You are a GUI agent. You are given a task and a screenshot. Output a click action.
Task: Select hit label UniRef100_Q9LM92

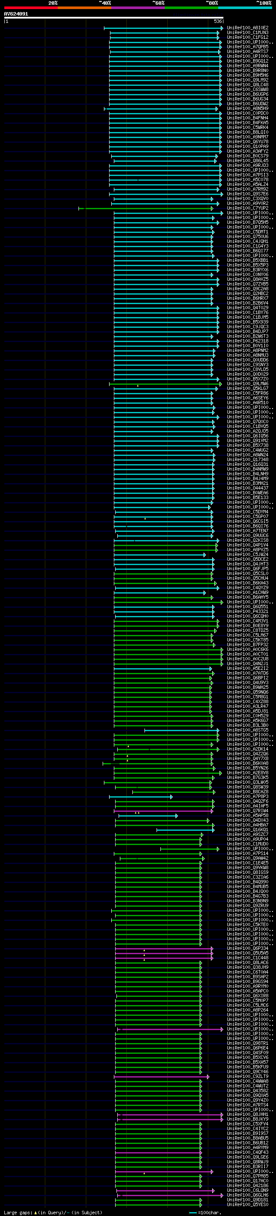coord(248,80)
